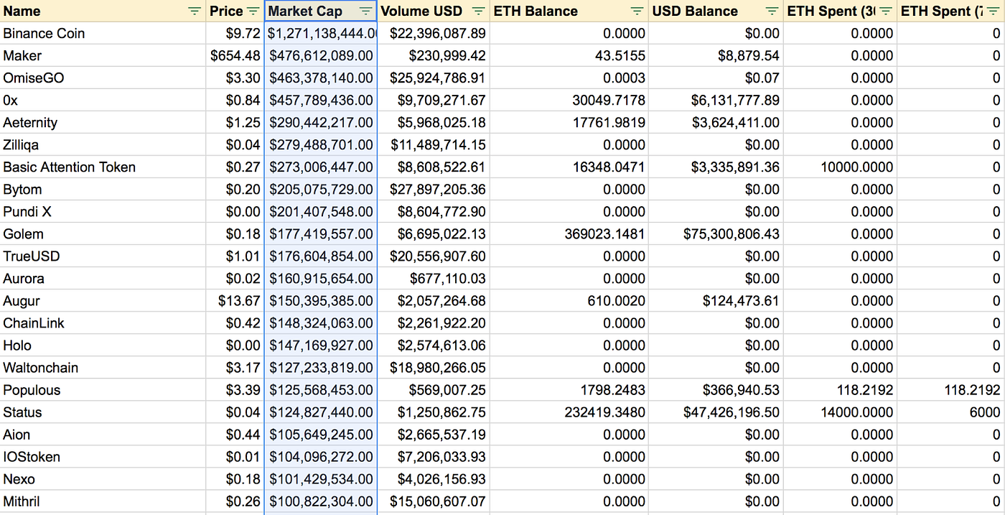This screenshot has height=515, width=1005.
Task: Click the Aeternity name cell
Action: pyautogui.click(x=103, y=122)
